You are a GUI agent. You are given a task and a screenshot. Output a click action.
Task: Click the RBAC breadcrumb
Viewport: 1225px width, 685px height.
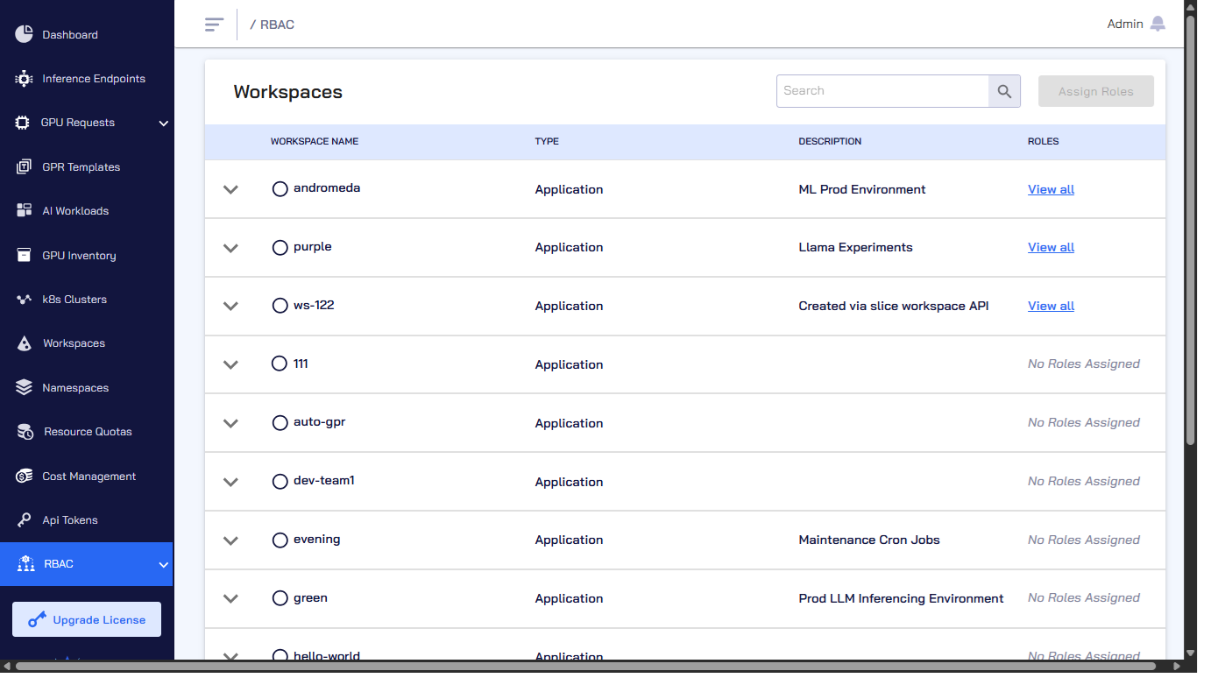(277, 25)
